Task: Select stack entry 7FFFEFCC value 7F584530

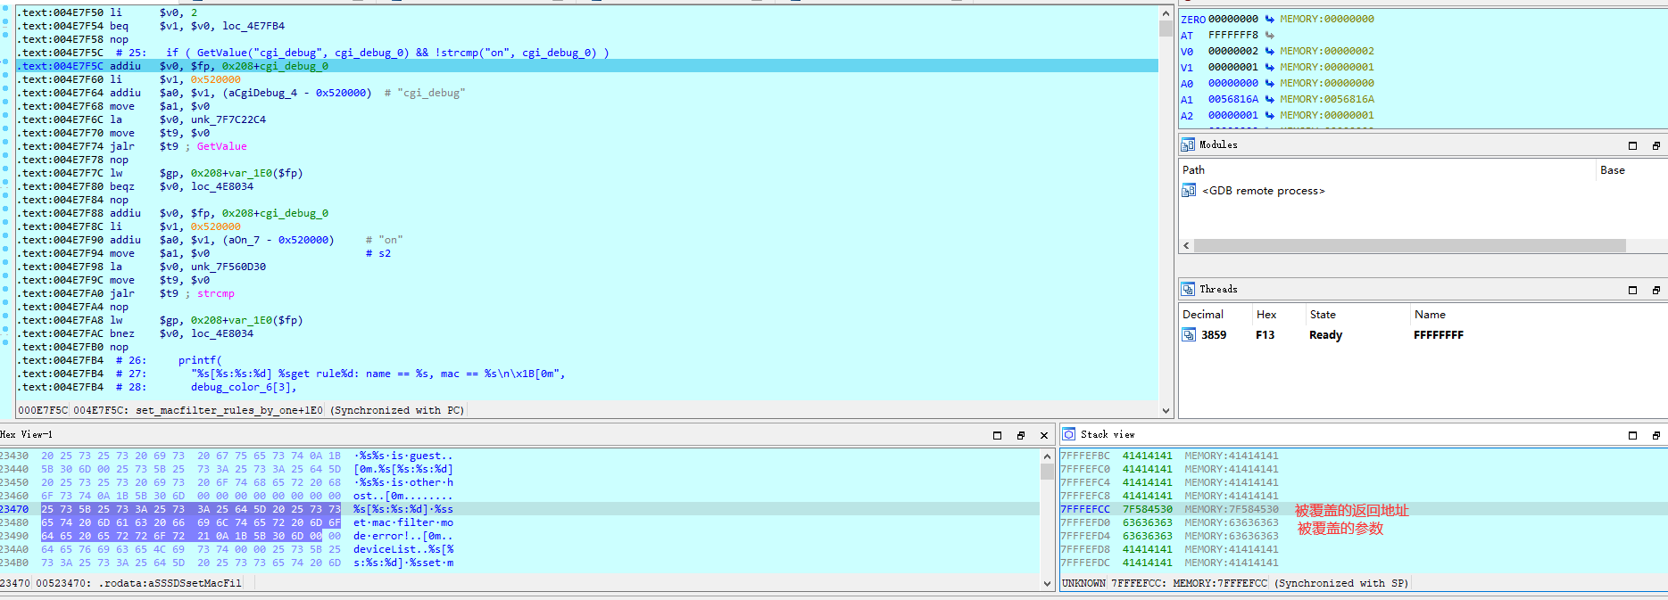Action: tap(1148, 509)
